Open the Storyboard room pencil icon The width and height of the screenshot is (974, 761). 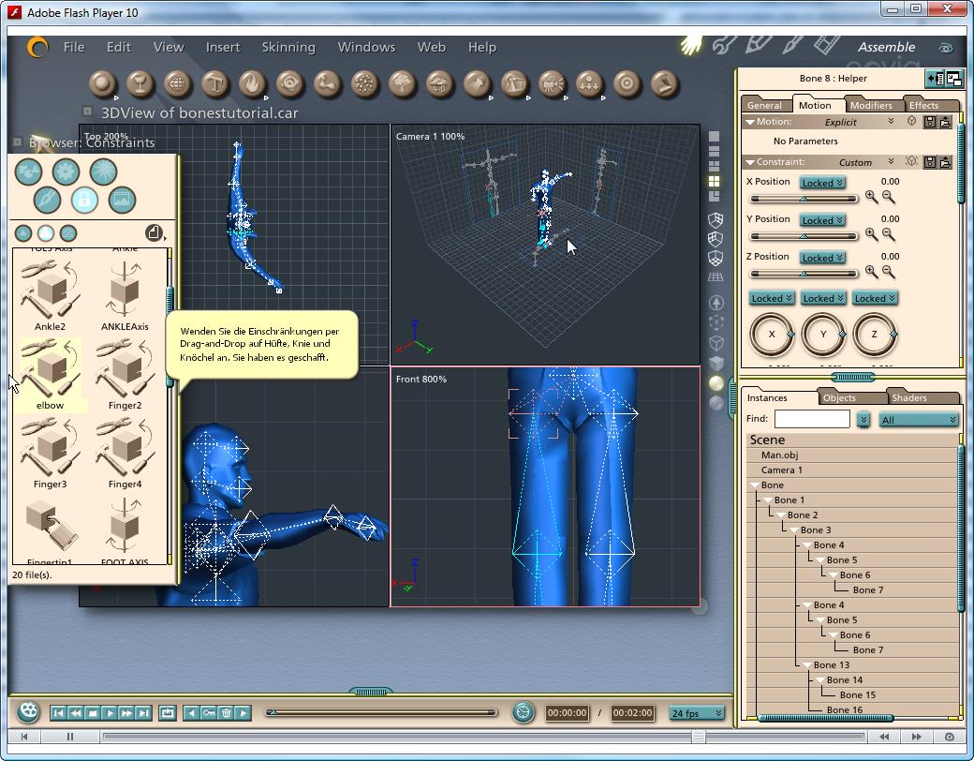tap(760, 45)
